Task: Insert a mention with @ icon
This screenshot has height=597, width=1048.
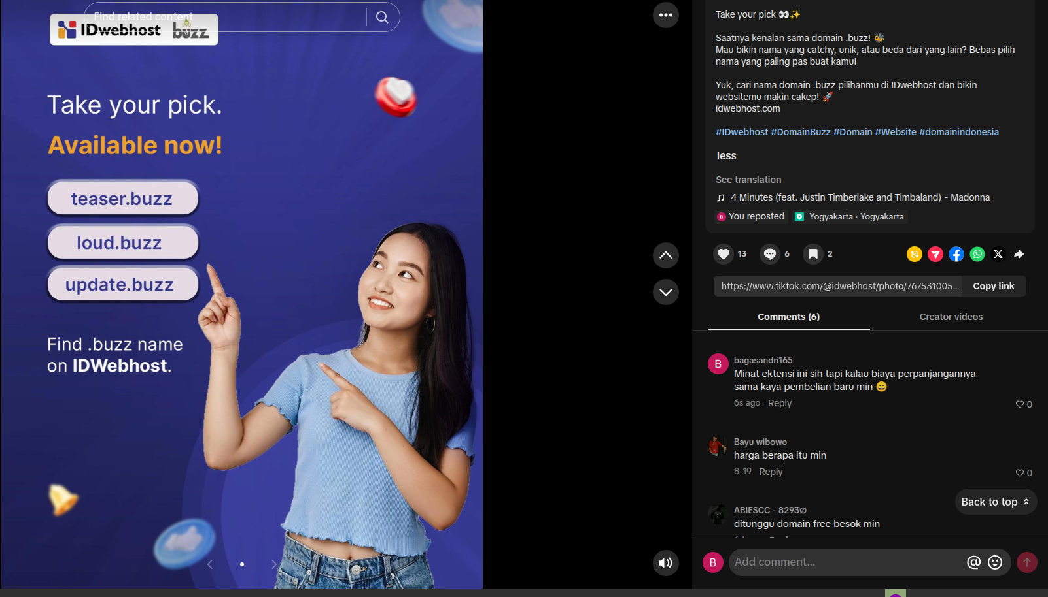Action: [974, 562]
